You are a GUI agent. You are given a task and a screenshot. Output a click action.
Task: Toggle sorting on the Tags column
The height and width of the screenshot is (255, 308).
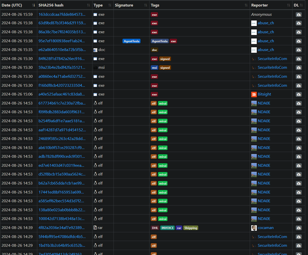[x=245, y=5]
